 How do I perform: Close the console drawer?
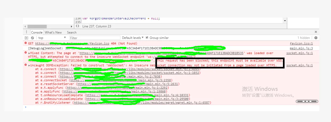(316, 32)
